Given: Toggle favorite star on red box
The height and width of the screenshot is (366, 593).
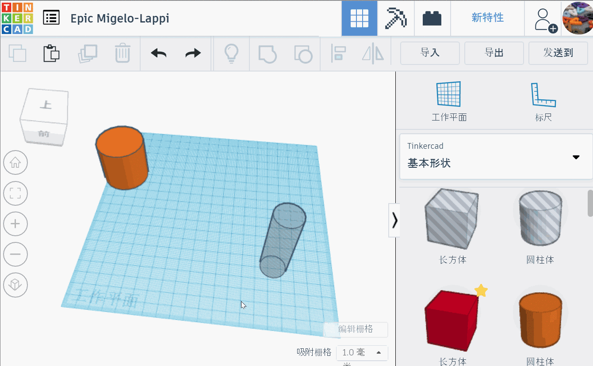Looking at the screenshot, I should pyautogui.click(x=481, y=291).
